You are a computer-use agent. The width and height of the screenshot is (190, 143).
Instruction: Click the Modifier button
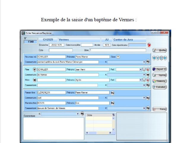[159, 50]
